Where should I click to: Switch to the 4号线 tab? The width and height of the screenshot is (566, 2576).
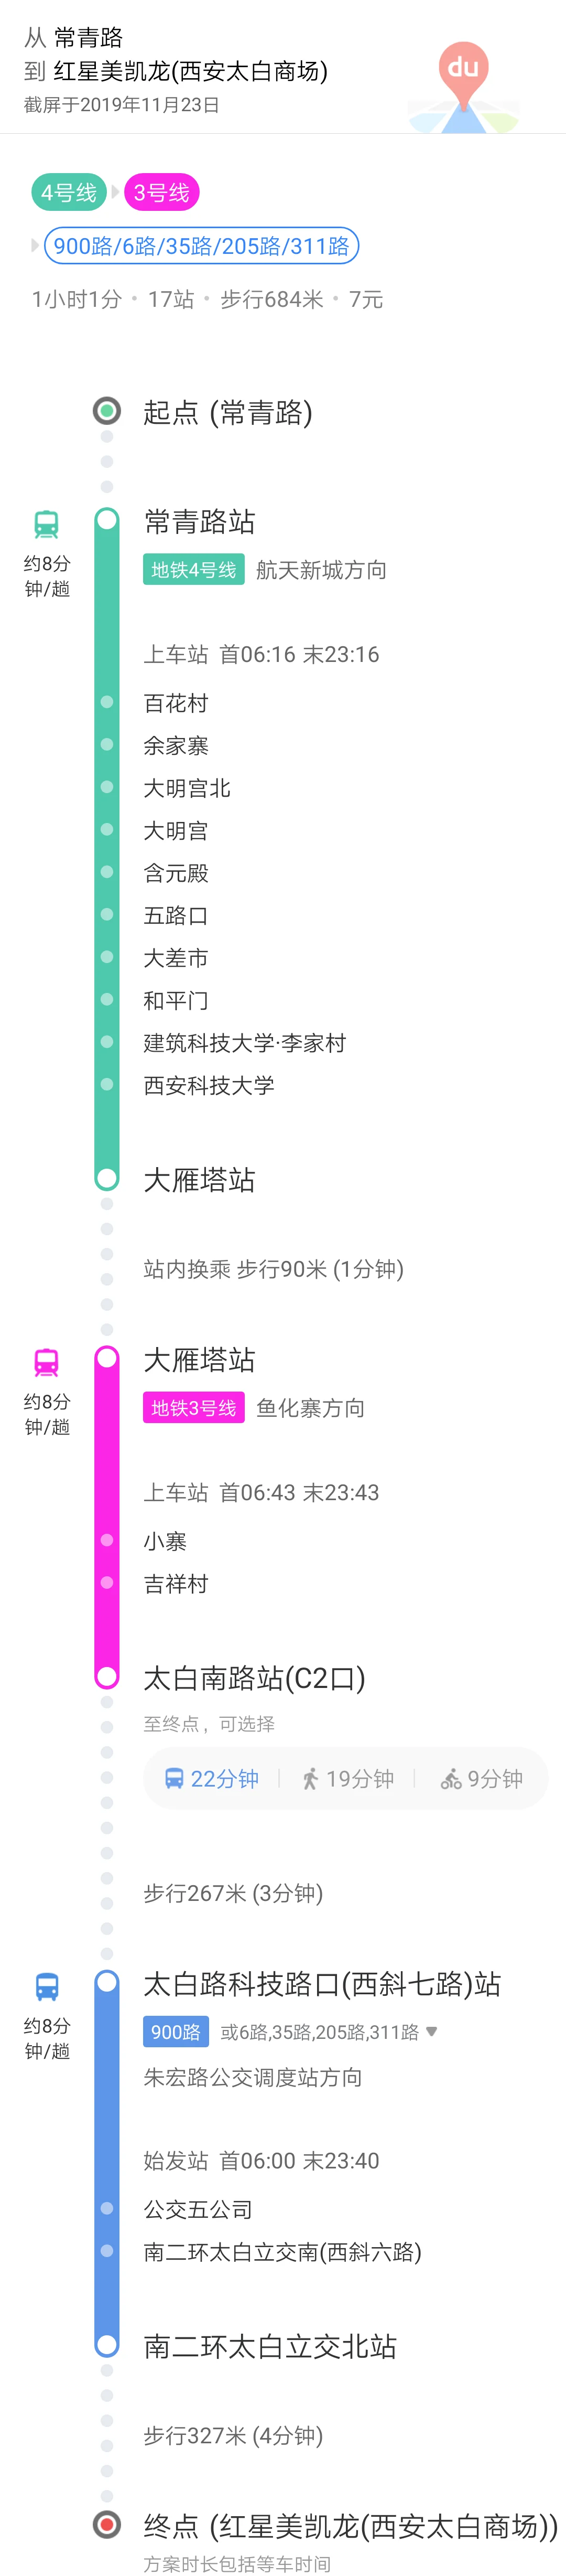pos(68,191)
